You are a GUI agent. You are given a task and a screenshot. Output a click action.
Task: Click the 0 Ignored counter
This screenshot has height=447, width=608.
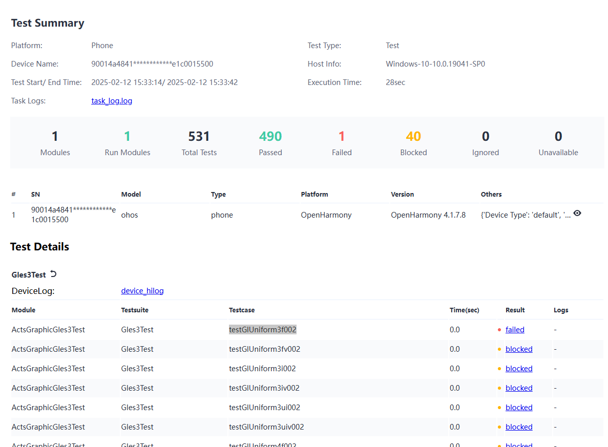[486, 143]
